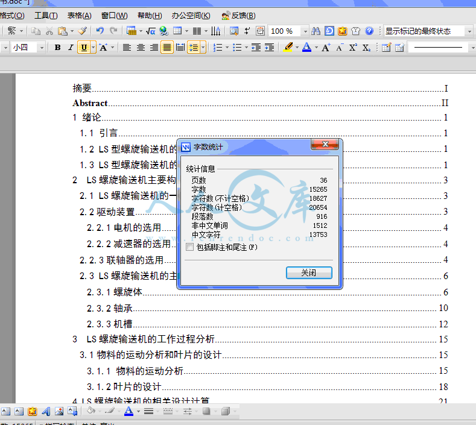Toggle Italic formatting
This screenshot has width=476, height=425.
tap(71, 48)
